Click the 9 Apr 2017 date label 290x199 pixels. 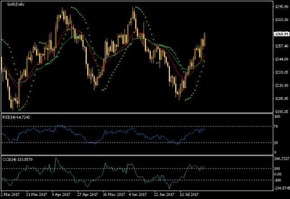click(61, 195)
